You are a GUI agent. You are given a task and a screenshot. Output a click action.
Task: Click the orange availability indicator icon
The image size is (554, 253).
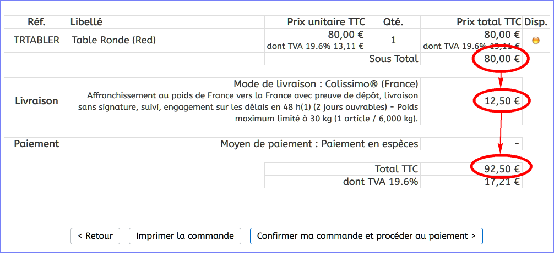click(535, 40)
